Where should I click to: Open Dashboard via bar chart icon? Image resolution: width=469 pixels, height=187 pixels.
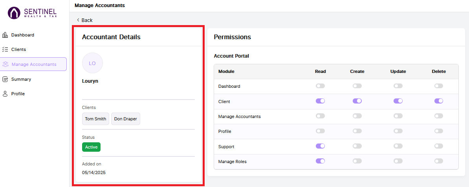point(5,35)
